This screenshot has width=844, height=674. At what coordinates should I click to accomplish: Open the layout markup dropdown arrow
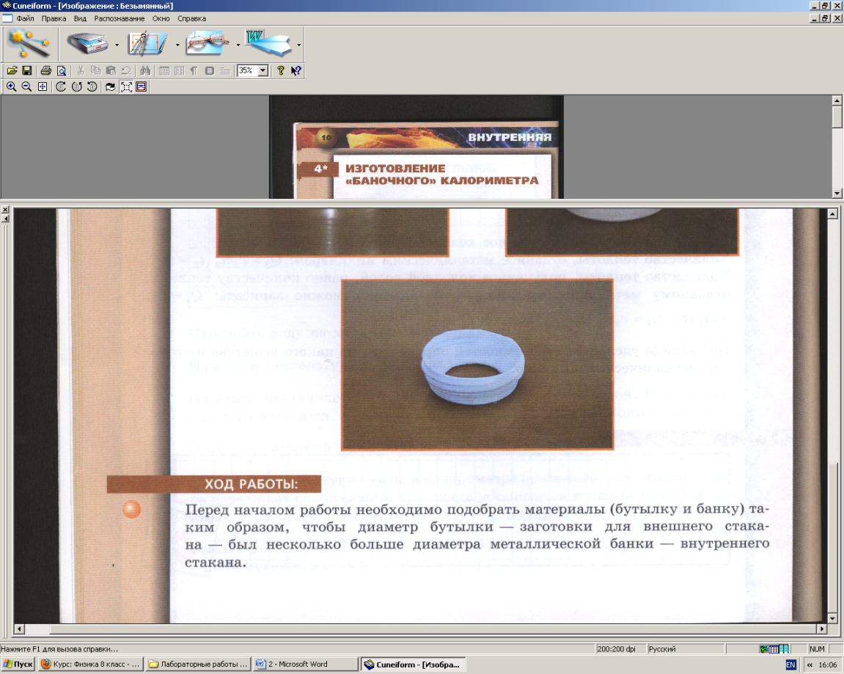(x=177, y=45)
